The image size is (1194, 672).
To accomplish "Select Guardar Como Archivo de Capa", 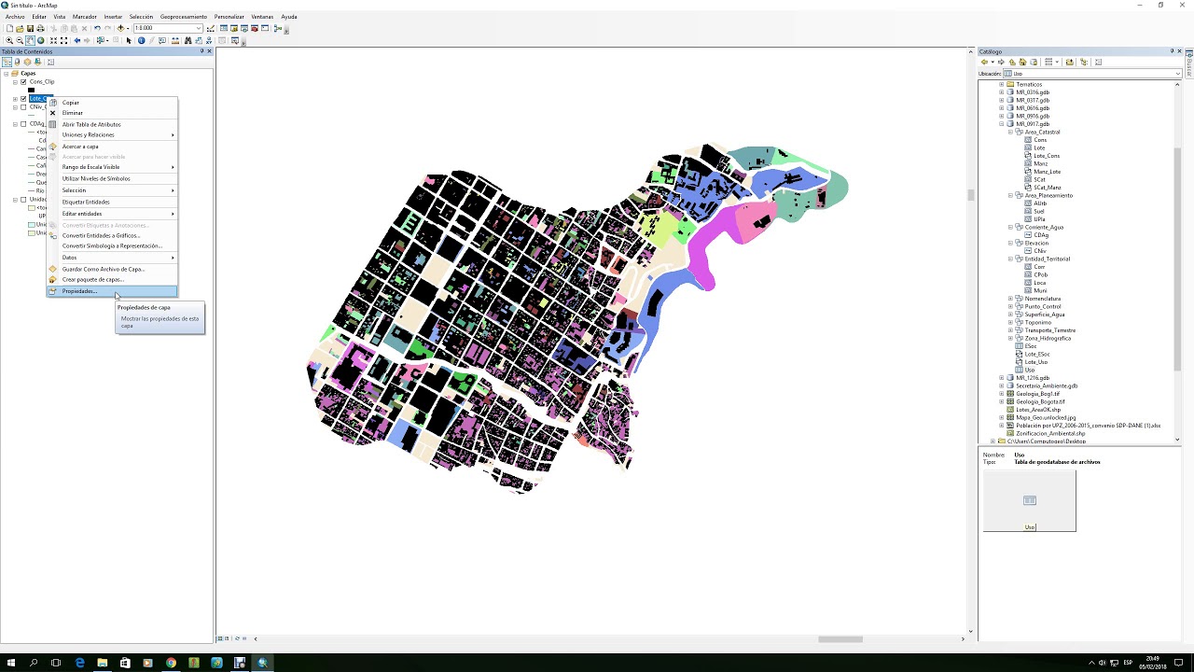I will click(x=103, y=269).
